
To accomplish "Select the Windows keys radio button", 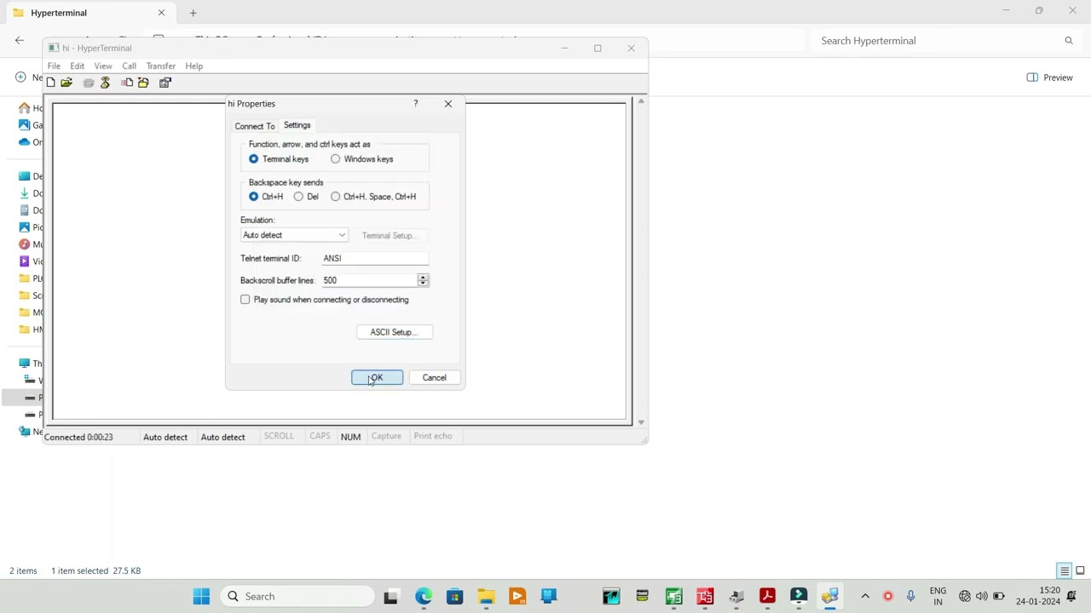I will point(335,159).
